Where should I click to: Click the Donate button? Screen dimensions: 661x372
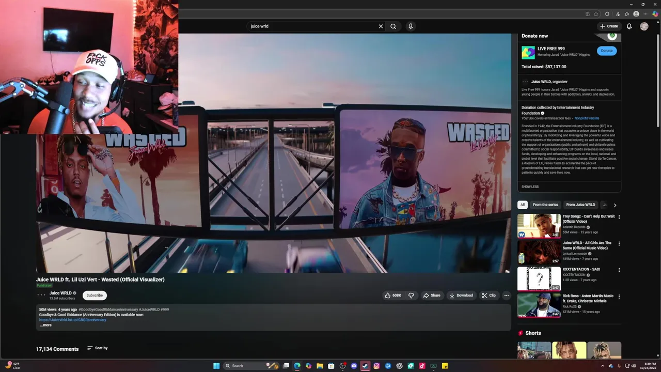(607, 51)
